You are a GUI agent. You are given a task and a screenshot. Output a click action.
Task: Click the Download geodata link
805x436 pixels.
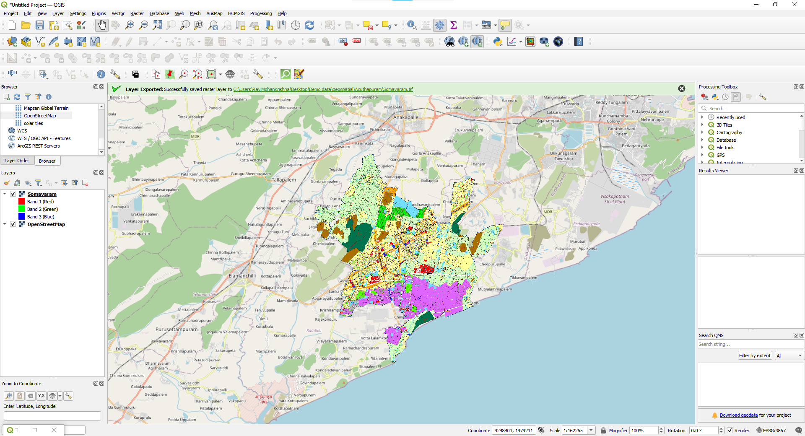(739, 415)
